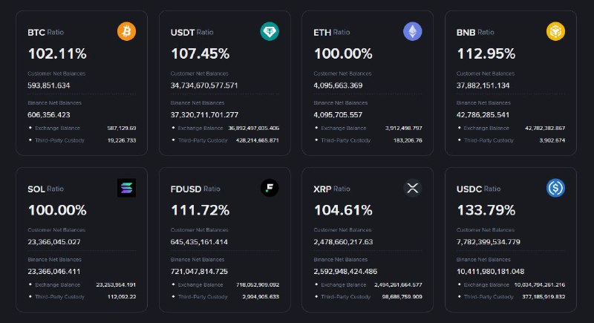The image size is (594, 323).
Task: Select the BTC Ratio card title
Action: tap(45, 33)
